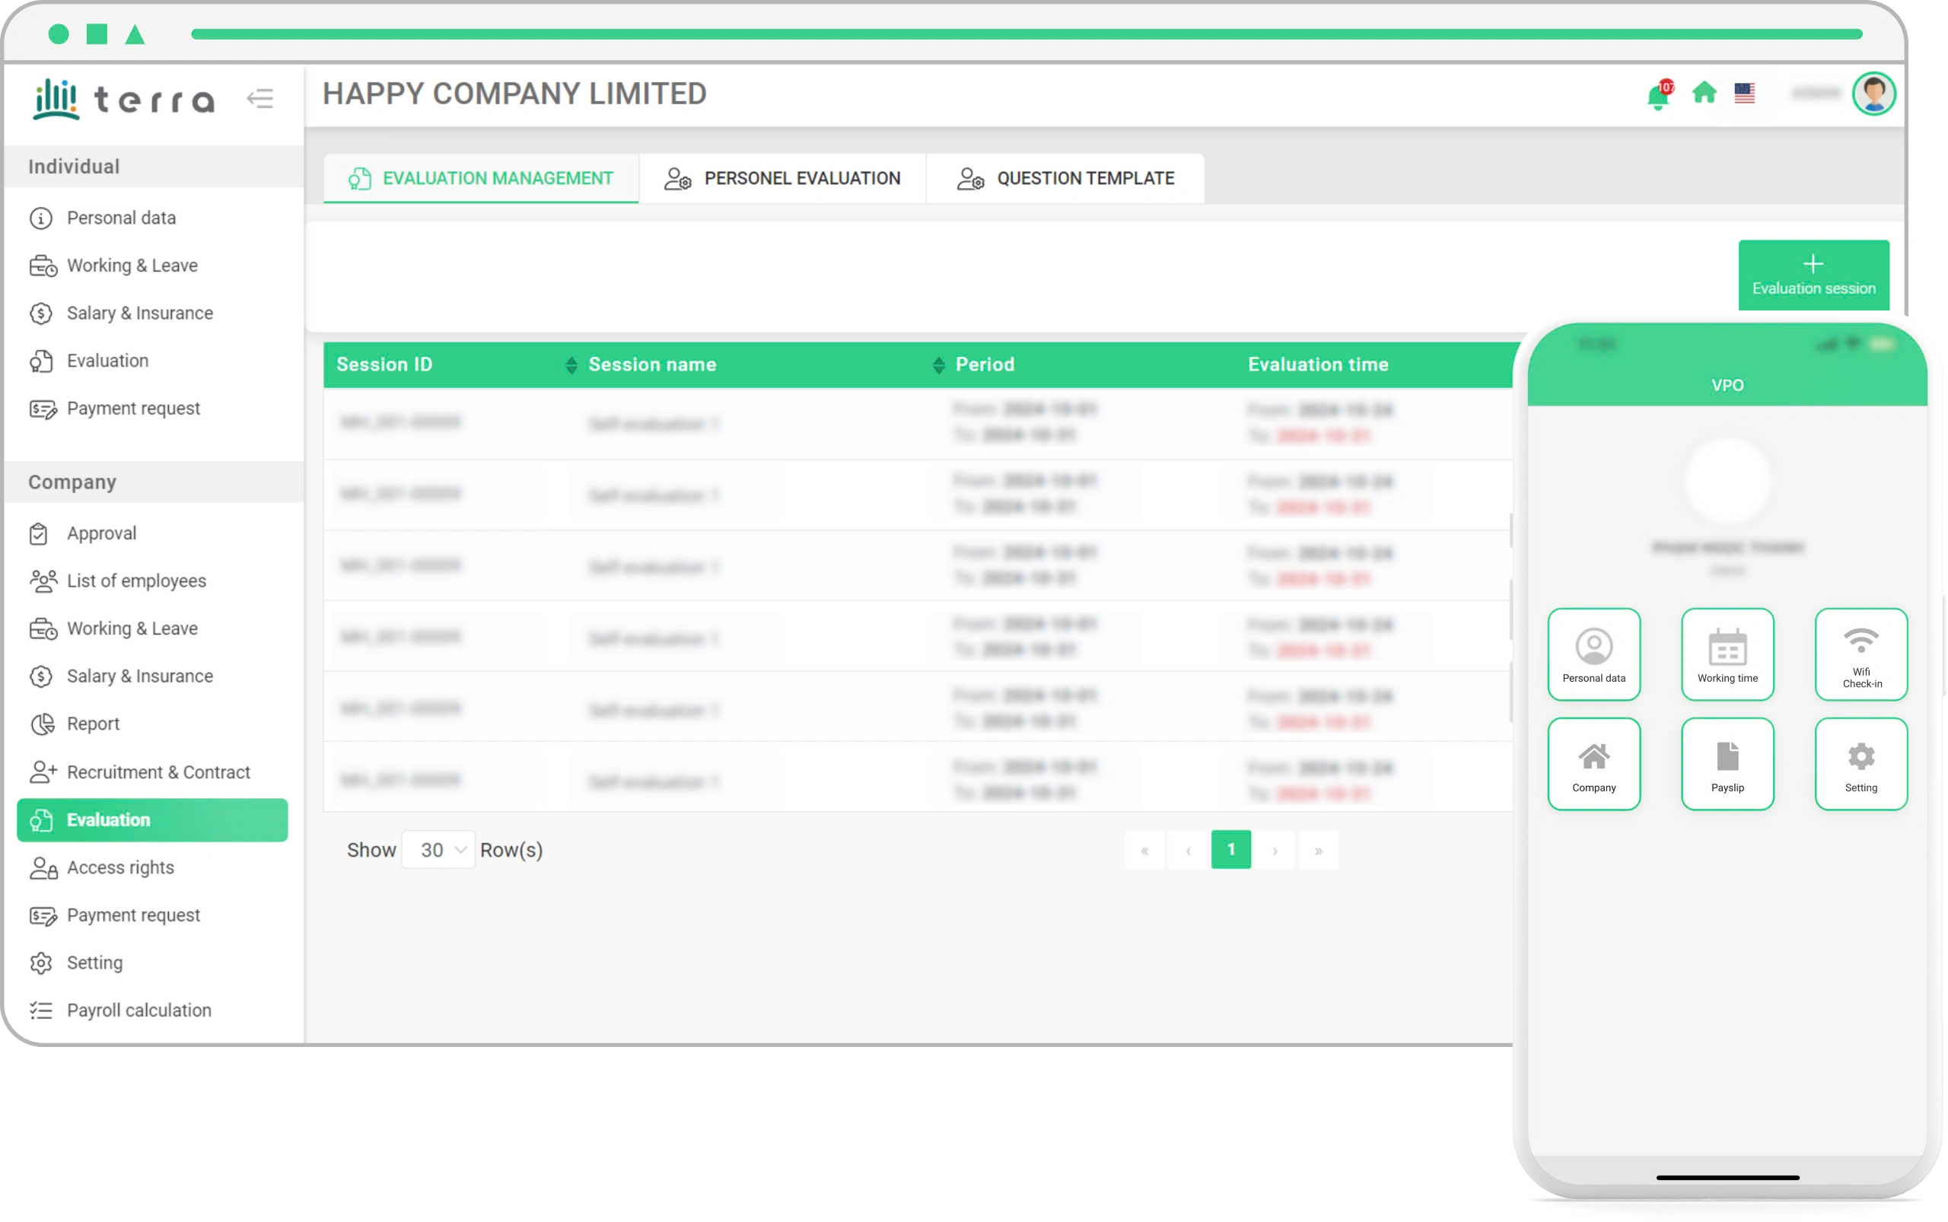Go to page 1 in pagination

click(1231, 850)
